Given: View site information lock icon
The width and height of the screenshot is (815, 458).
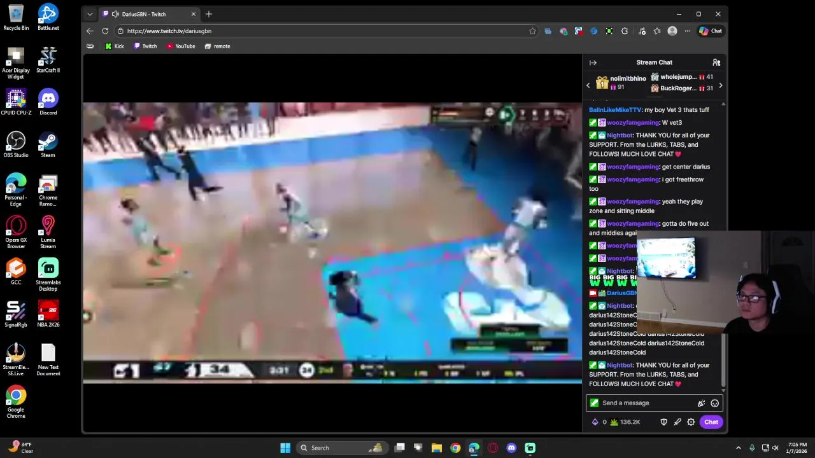Looking at the screenshot, I should [120, 31].
